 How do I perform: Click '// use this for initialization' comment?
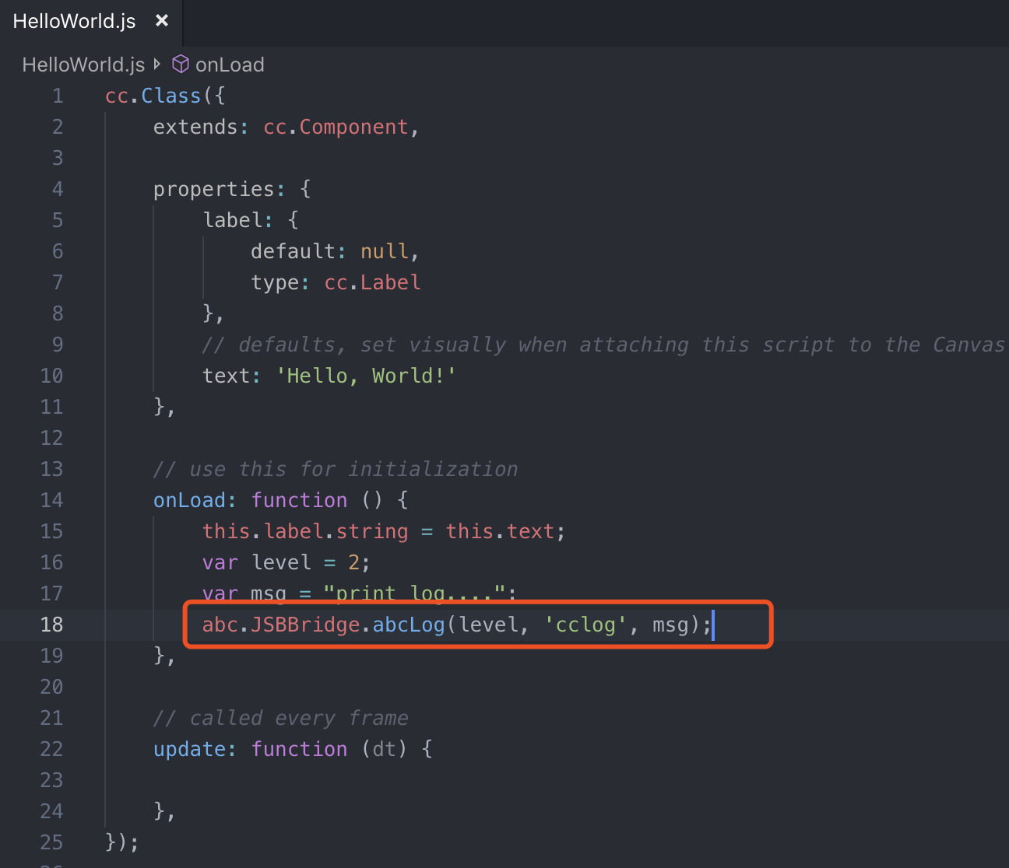(336, 469)
